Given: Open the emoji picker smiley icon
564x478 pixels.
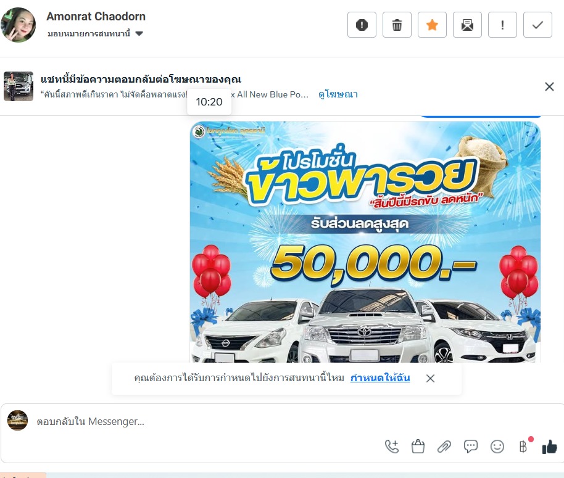Looking at the screenshot, I should pyautogui.click(x=497, y=447).
